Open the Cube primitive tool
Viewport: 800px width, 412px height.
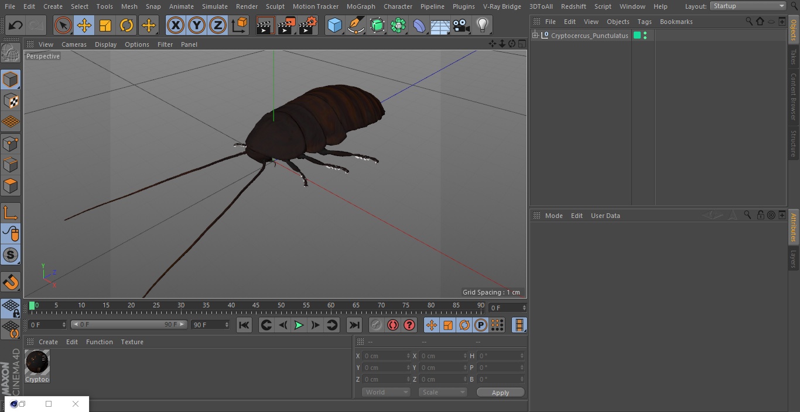point(334,25)
